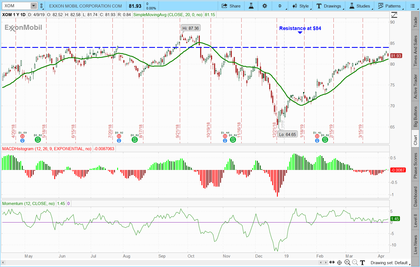Click the earnings phone icon labeled $1.09
The height and width of the screenshot is (267, 420).
22,136
